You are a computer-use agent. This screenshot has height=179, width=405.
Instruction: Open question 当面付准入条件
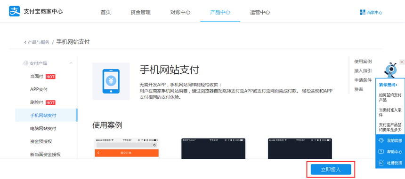(x=390, y=112)
